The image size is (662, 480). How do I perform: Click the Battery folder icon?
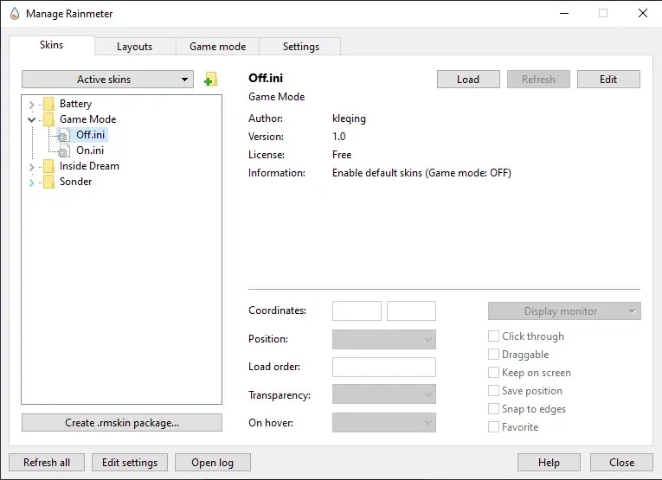pos(49,104)
